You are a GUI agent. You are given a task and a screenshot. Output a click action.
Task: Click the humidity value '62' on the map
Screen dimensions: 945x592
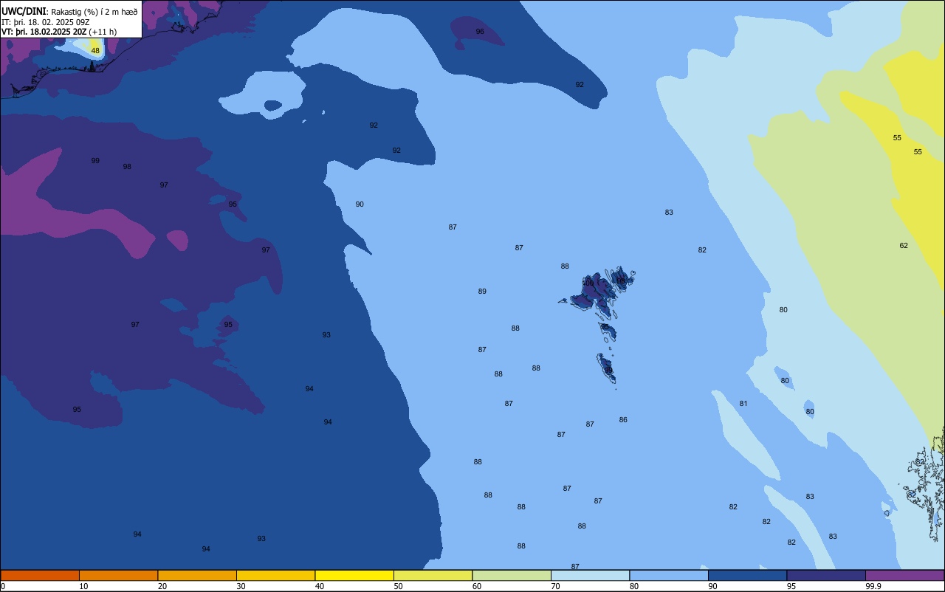(904, 246)
